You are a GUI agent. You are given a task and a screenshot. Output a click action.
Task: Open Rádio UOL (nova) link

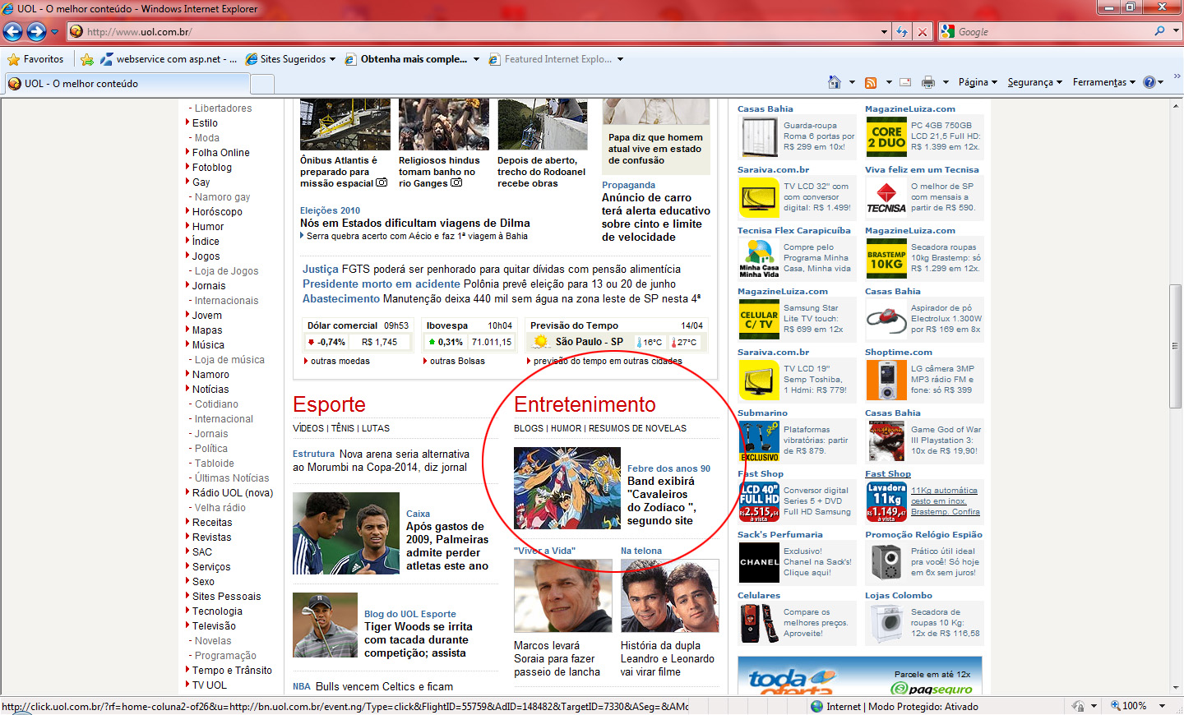click(x=233, y=493)
